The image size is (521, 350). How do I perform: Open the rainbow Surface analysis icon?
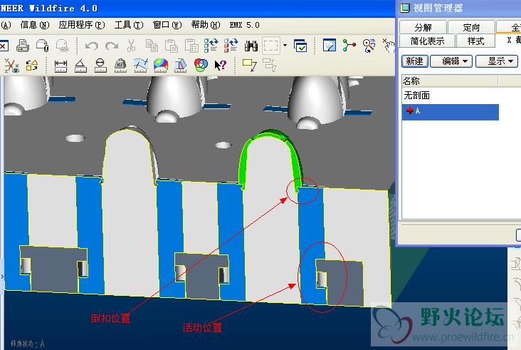(x=160, y=66)
